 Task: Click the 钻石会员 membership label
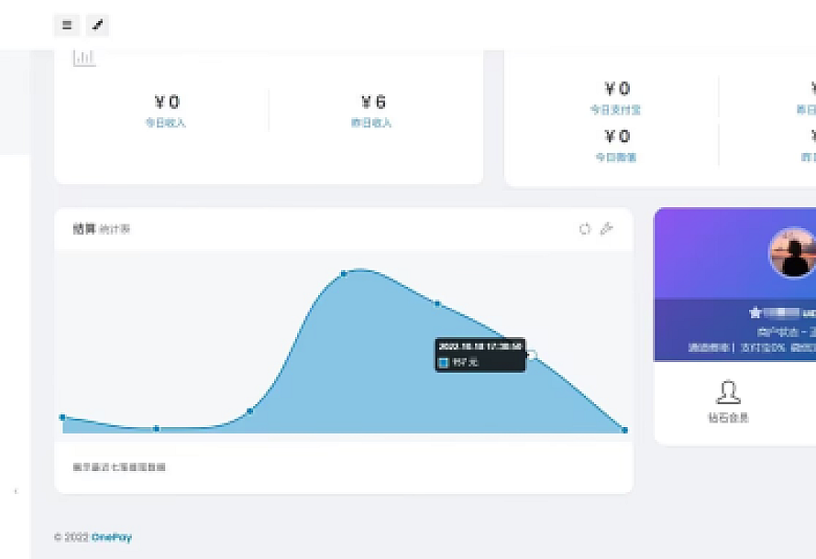[x=728, y=418]
